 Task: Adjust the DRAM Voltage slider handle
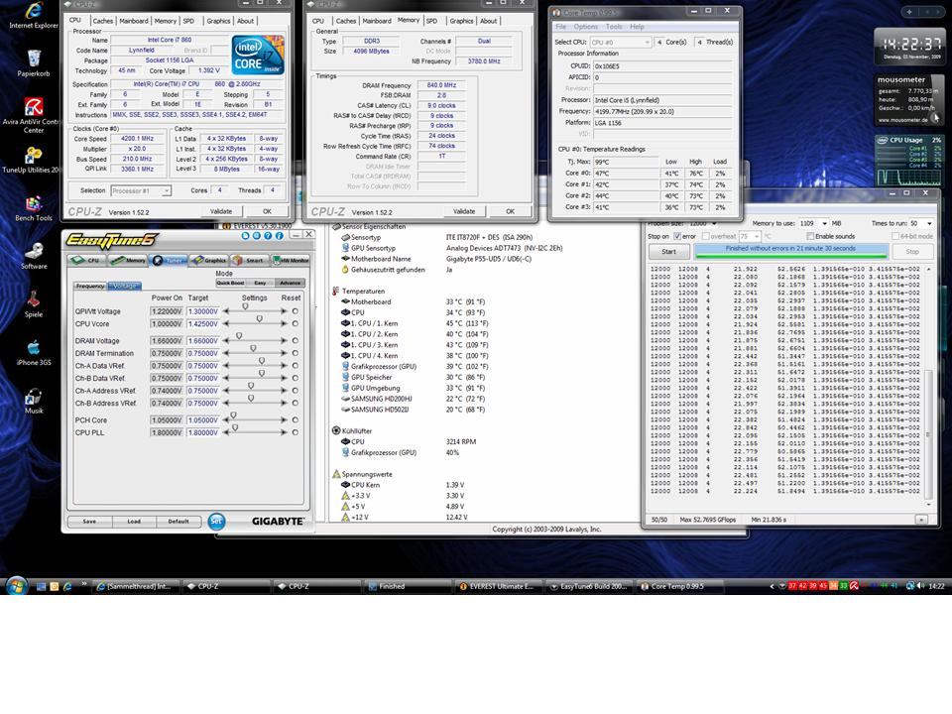(239, 336)
